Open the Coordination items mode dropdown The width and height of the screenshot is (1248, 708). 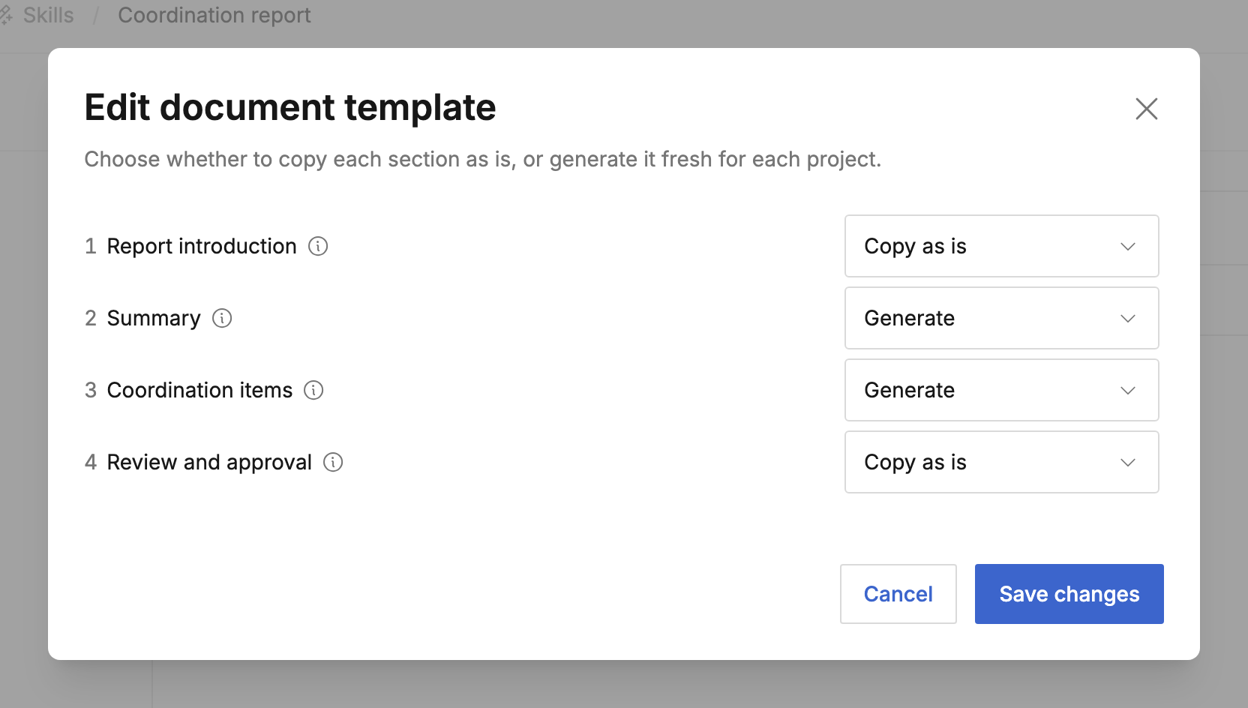click(1001, 390)
